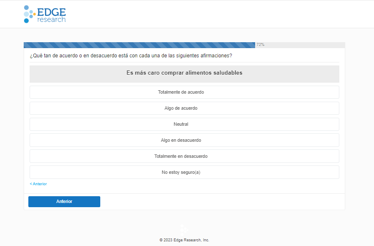Click the '© 2023 Edge Research, Inc.' footer
Screen dimensions: 374x246
click(184, 240)
